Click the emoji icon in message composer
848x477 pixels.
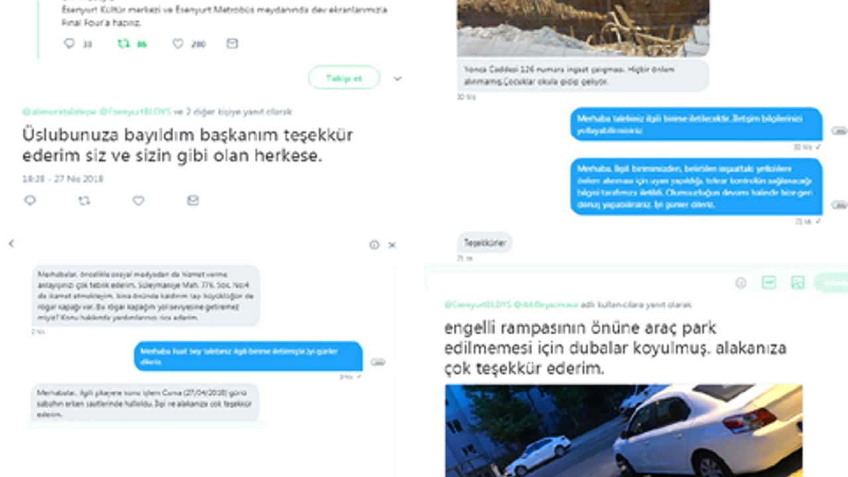coord(741,283)
